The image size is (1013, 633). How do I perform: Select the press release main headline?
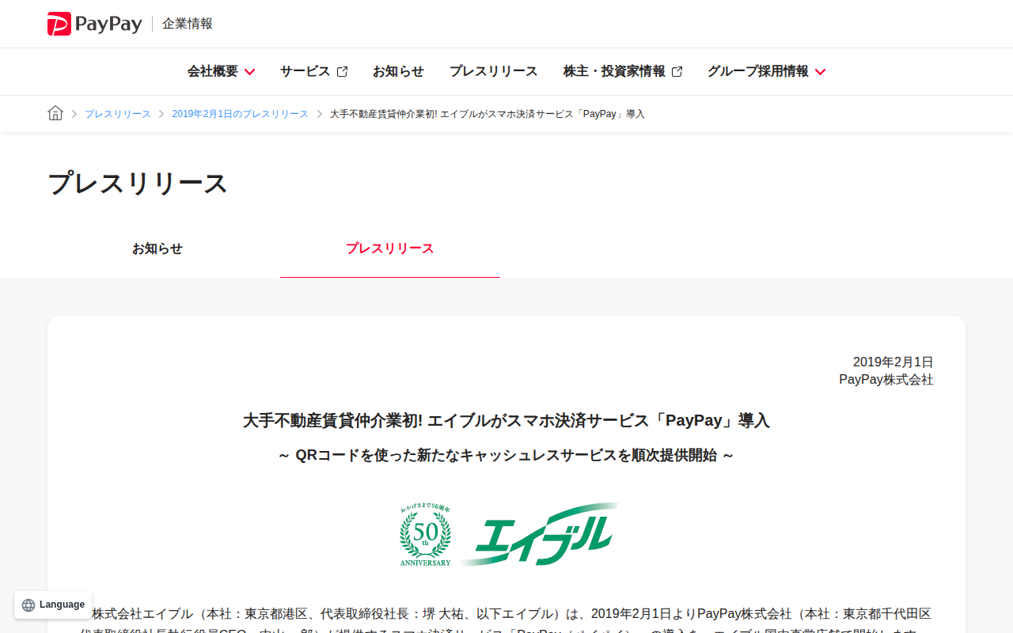[506, 420]
